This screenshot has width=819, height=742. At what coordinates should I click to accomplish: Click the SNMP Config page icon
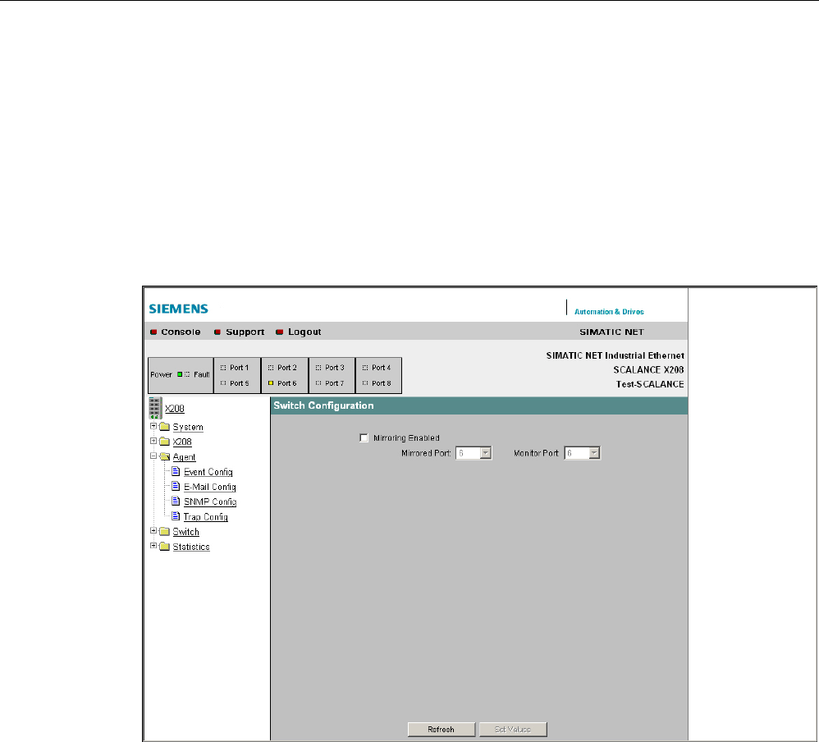(176, 502)
